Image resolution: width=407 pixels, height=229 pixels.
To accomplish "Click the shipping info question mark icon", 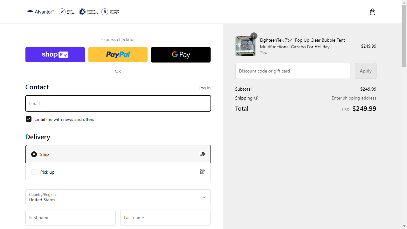I will (256, 98).
